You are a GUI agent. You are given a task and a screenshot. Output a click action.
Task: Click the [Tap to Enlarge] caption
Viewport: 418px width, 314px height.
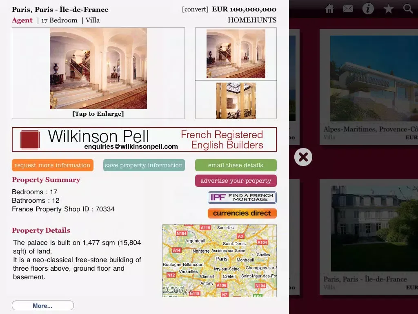[x=98, y=114]
